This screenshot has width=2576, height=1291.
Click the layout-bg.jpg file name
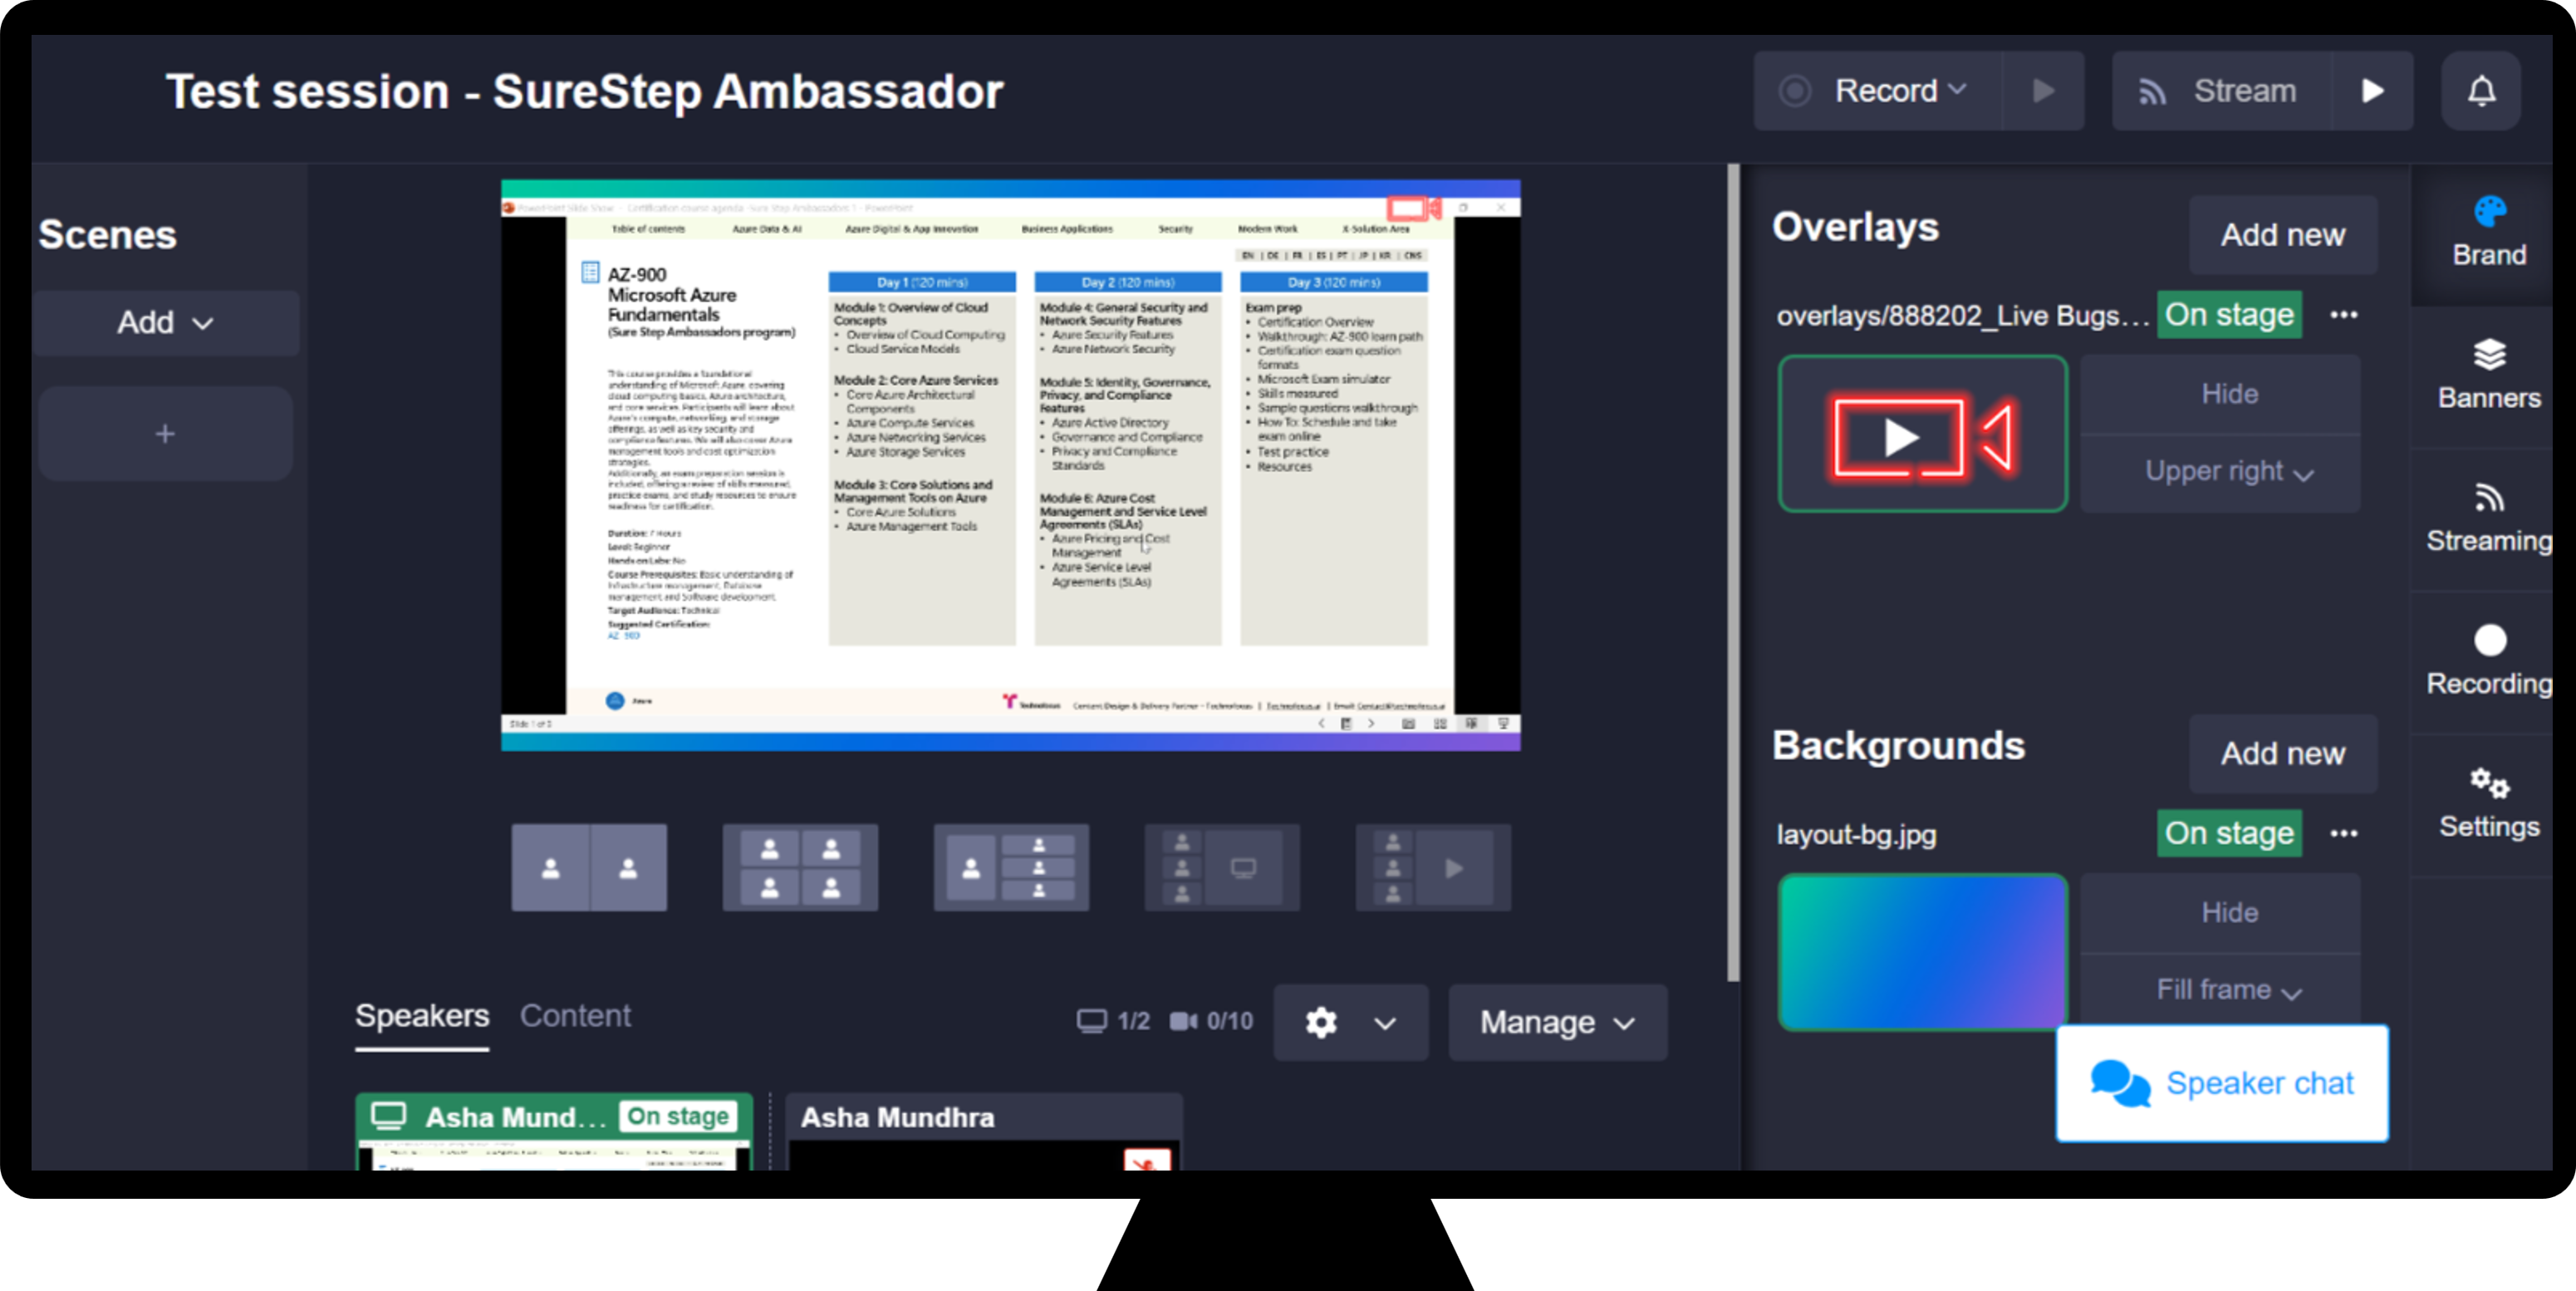pos(1856,834)
